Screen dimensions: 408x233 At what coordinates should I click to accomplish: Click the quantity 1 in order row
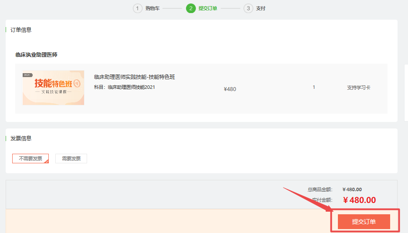314,88
